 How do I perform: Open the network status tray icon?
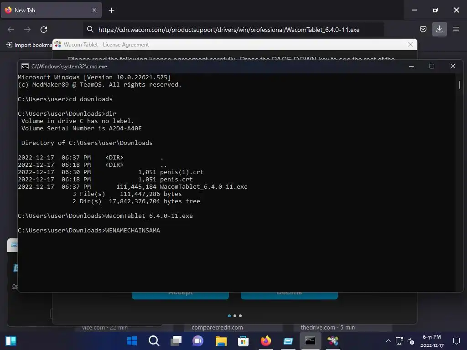(x=400, y=341)
